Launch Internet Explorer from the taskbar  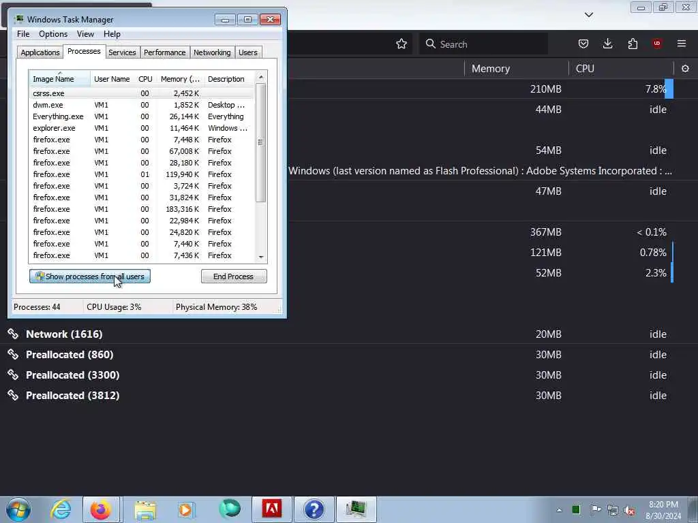point(61,509)
